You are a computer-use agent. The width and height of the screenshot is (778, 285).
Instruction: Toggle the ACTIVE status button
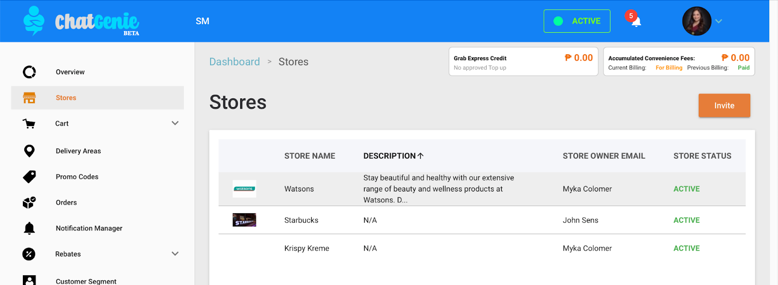pyautogui.click(x=577, y=21)
